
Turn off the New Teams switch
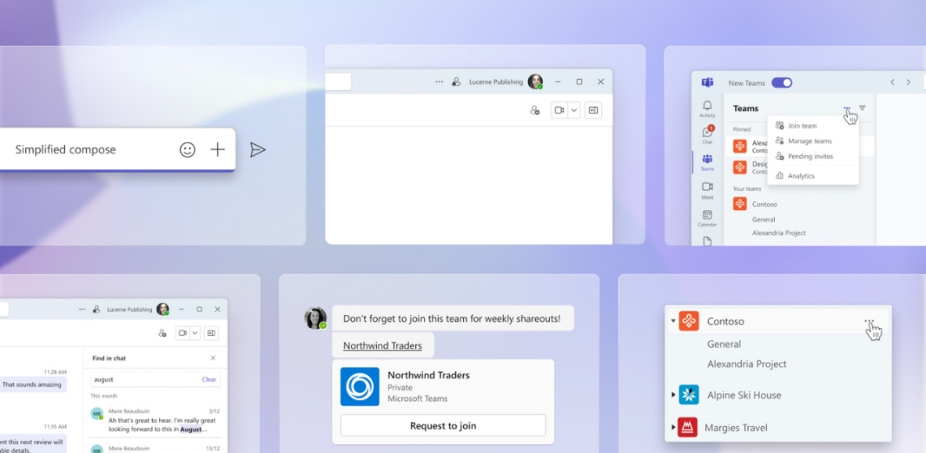[x=782, y=82]
